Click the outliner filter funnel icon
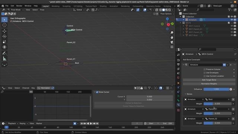Image resolution: width=238 pixels, height=134 pixels. pyautogui.click(x=229, y=10)
